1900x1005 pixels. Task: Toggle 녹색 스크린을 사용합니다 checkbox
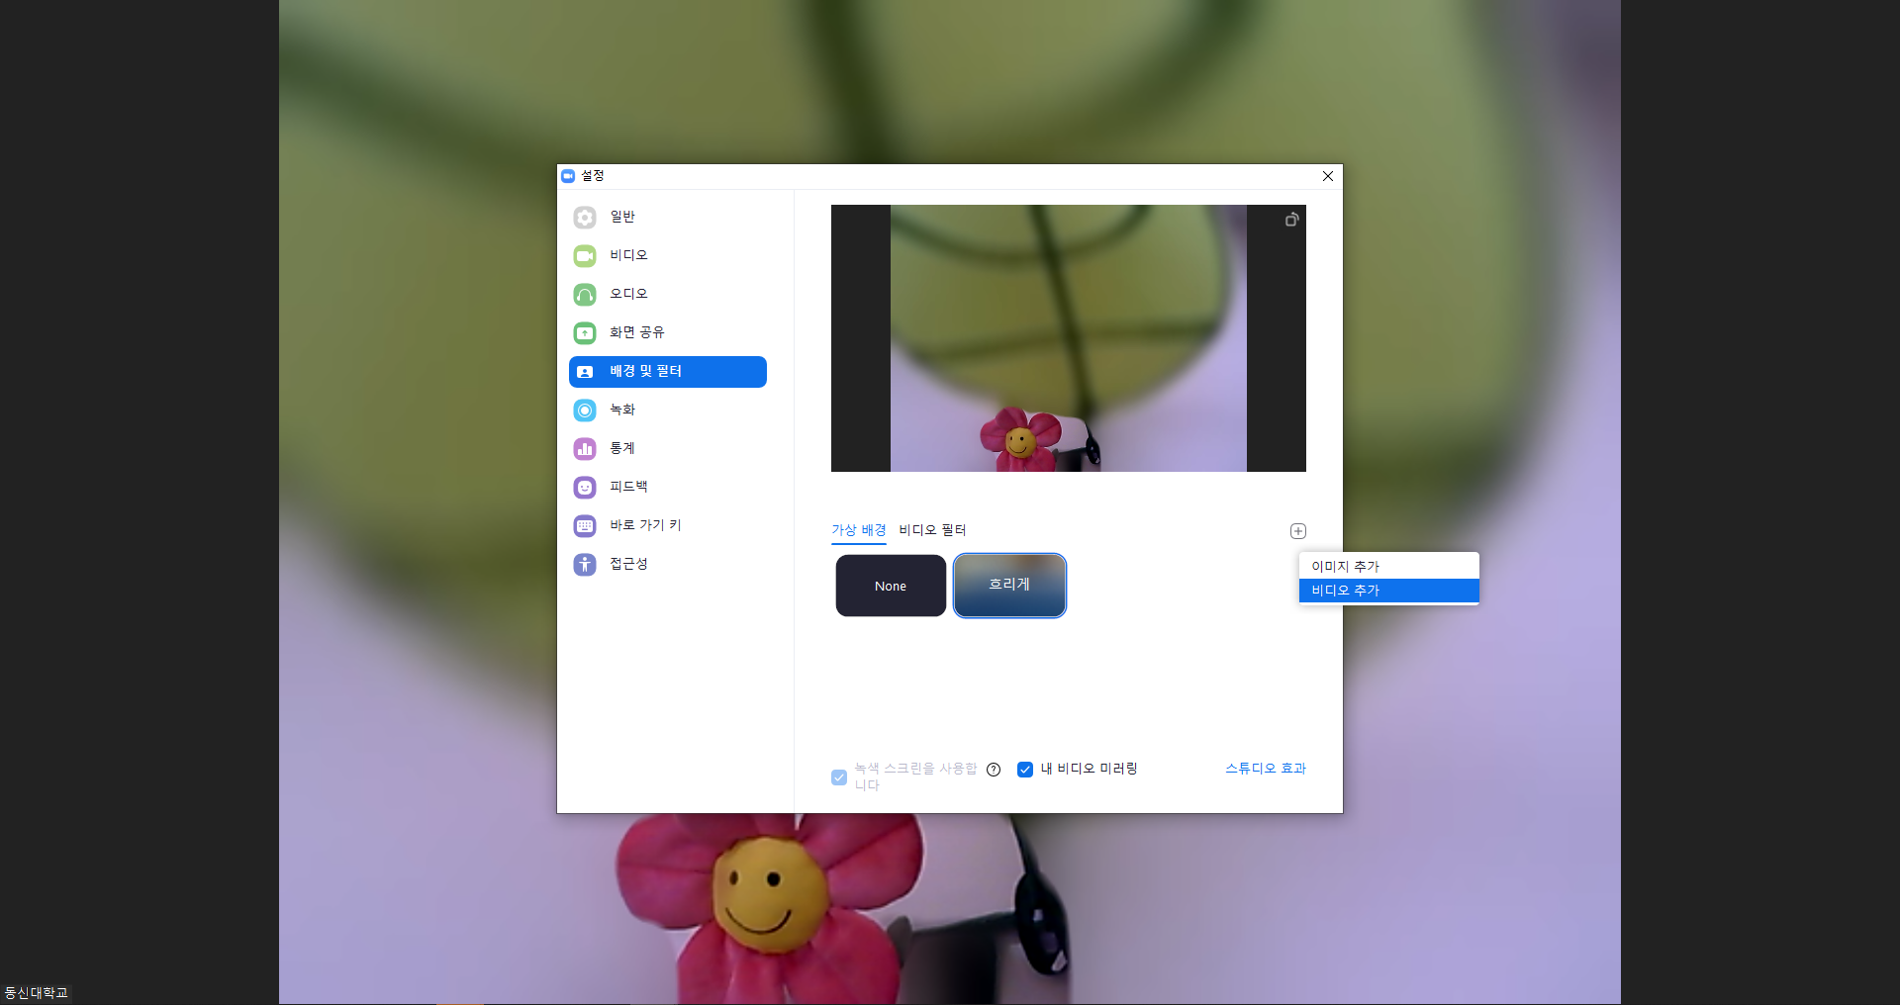pyautogui.click(x=839, y=777)
